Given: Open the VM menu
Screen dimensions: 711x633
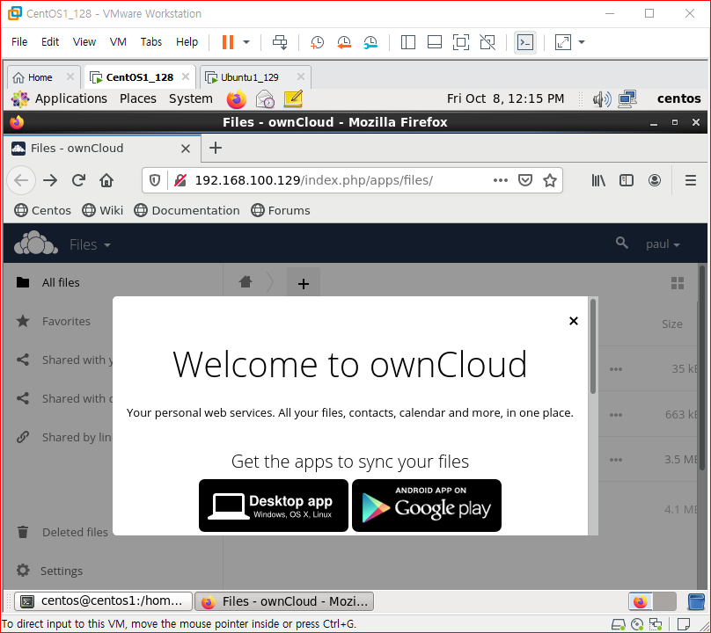Looking at the screenshot, I should 118,41.
